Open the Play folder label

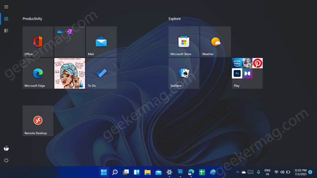237,86
